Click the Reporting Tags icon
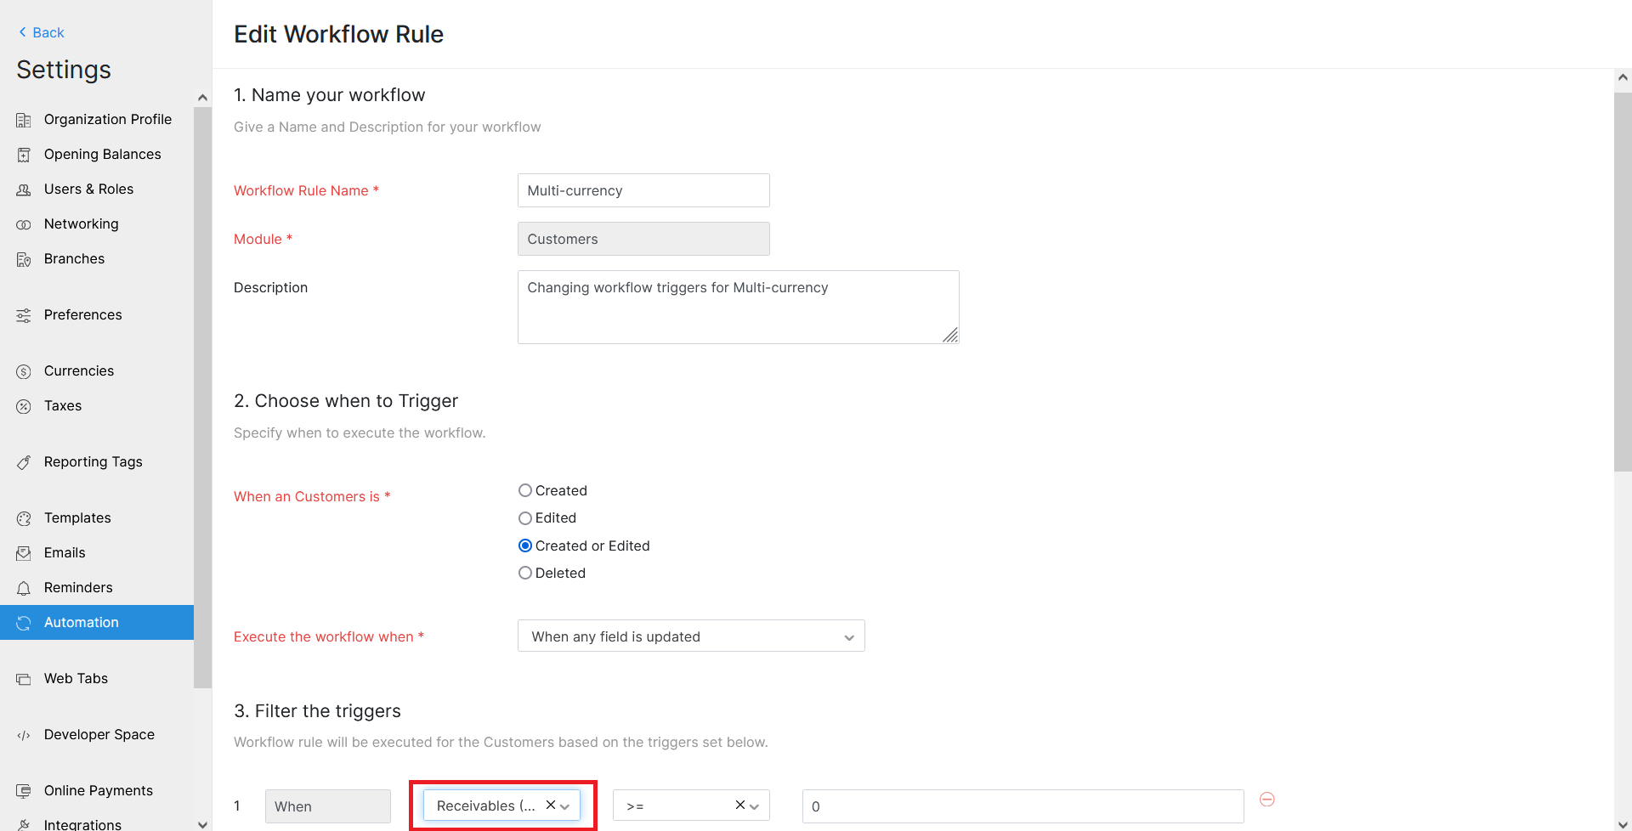Screen dimensions: 1632x831 coord(24,461)
